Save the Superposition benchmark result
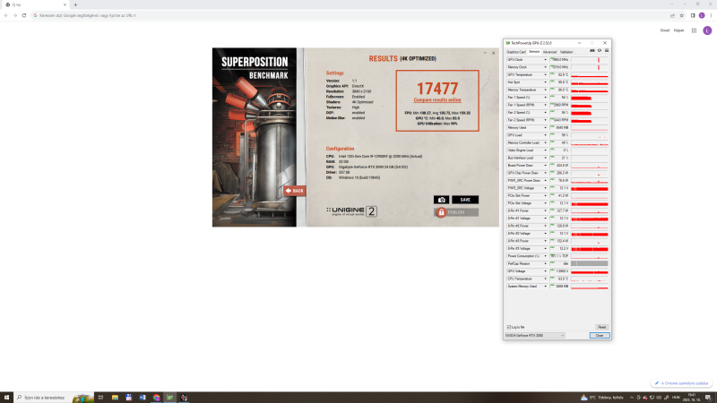This screenshot has width=717, height=403. click(x=465, y=200)
